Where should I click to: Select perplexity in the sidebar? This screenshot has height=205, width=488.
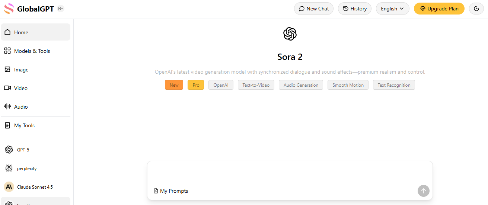(x=27, y=168)
